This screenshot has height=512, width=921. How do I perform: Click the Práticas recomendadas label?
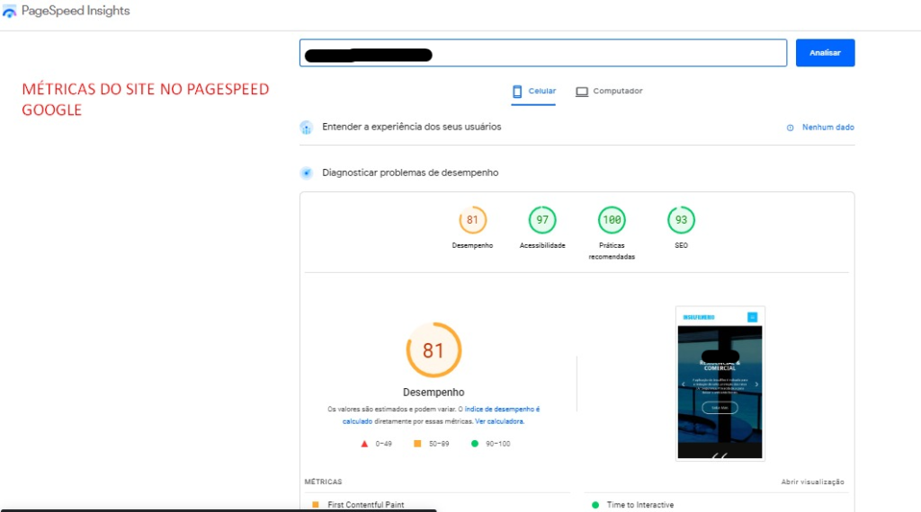612,251
